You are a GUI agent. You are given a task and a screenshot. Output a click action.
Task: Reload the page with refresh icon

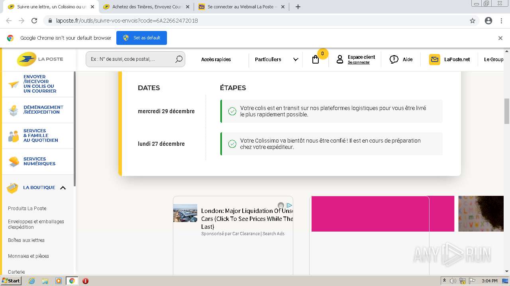click(x=34, y=21)
